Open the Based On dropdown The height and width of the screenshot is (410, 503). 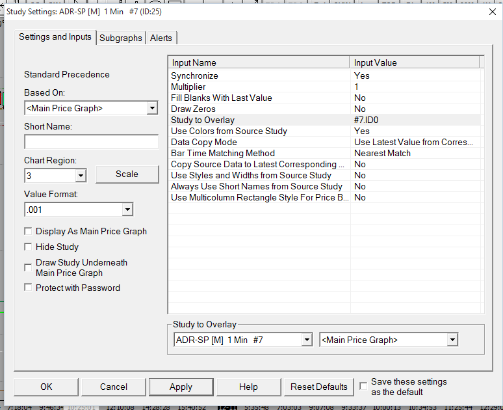(152, 108)
